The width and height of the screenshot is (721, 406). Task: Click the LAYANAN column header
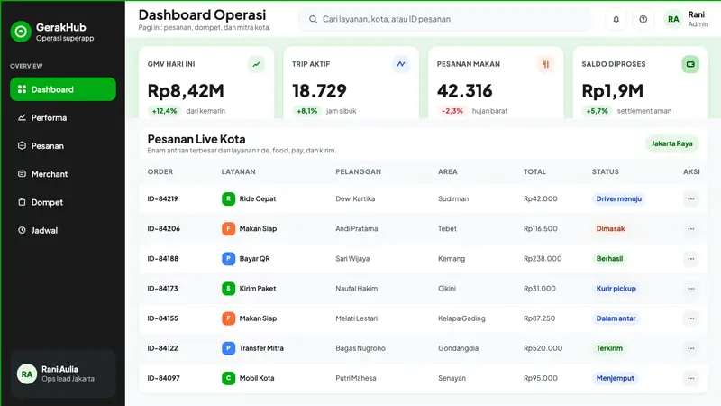pos(238,171)
